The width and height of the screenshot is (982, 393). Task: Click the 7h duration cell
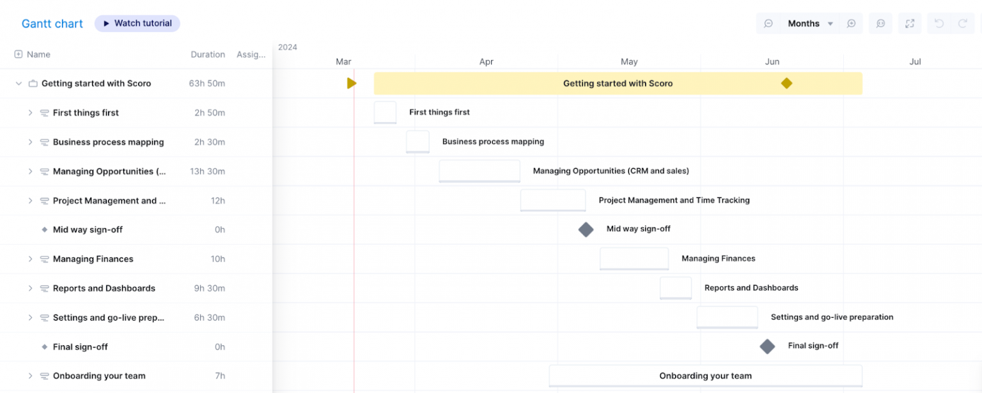click(x=220, y=376)
